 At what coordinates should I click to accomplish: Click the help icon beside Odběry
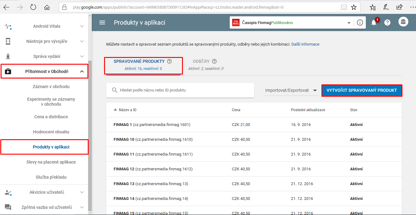tap(214, 61)
